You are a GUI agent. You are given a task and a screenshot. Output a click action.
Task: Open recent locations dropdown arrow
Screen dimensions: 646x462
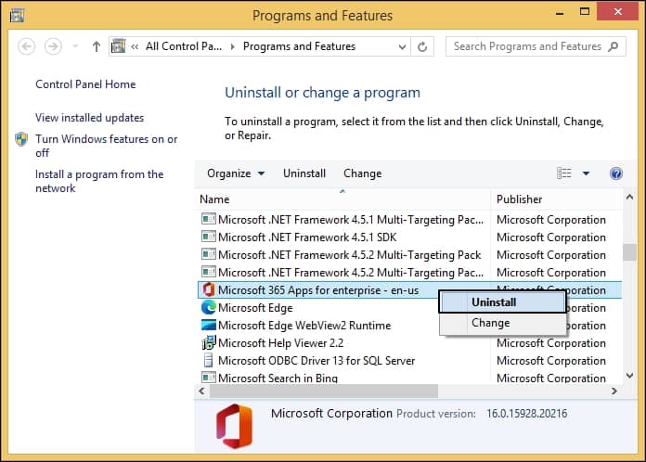click(x=75, y=46)
